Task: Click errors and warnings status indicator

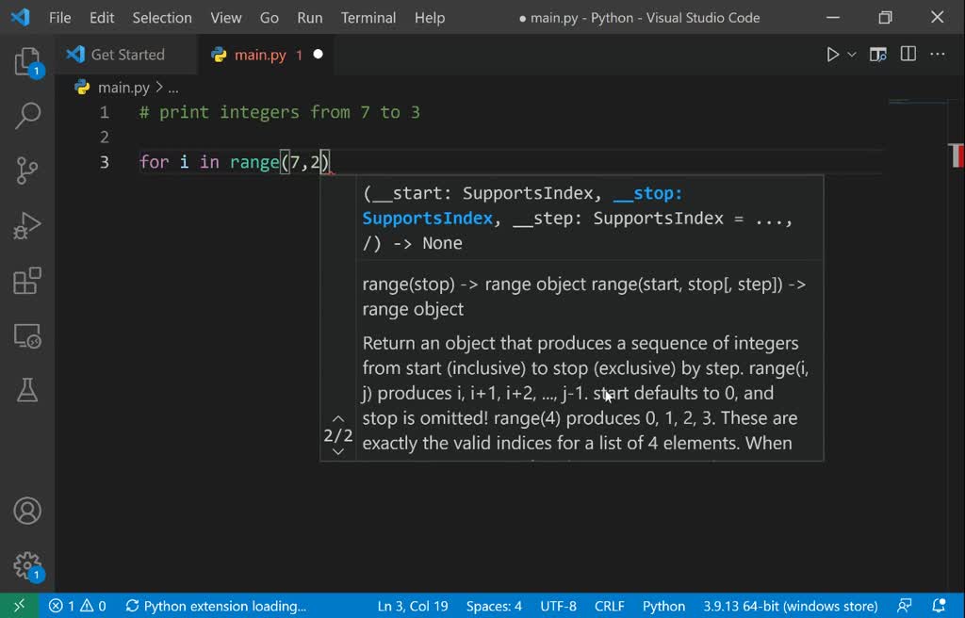Action: click(x=77, y=606)
